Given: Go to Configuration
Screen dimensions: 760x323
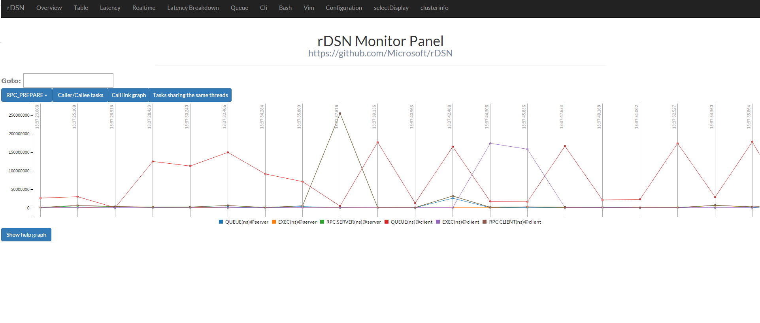Looking at the screenshot, I should point(344,8).
